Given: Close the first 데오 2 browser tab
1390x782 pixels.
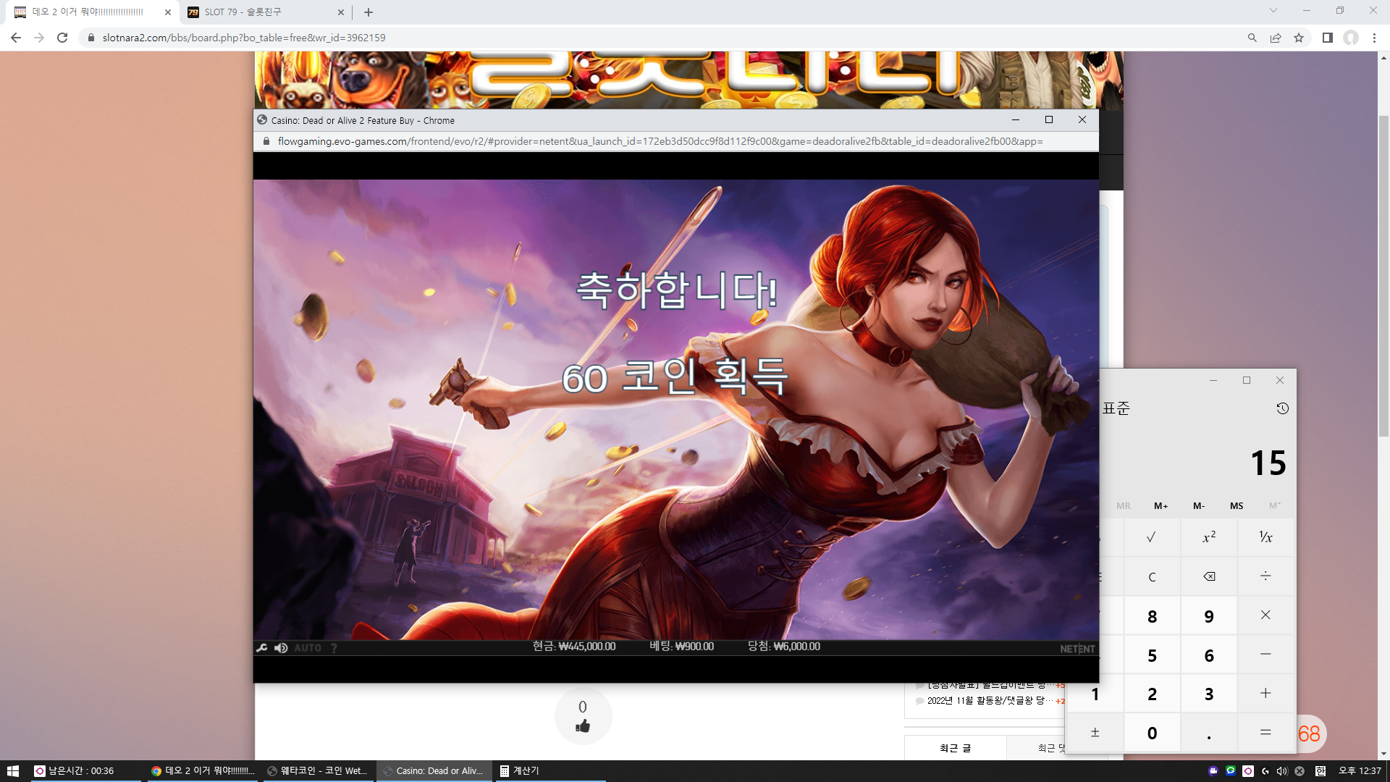Looking at the screenshot, I should tap(167, 12).
